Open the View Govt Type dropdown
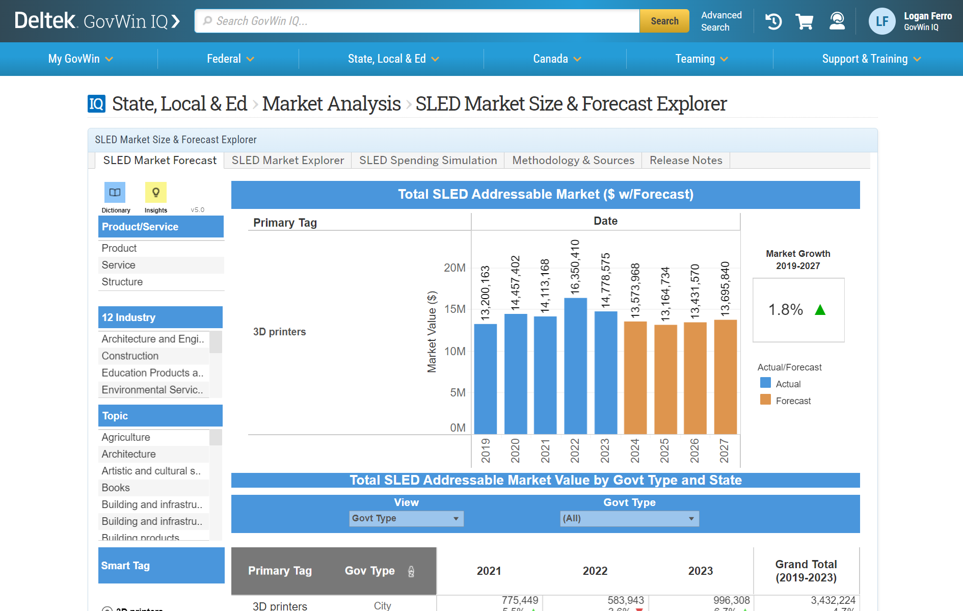 click(406, 518)
